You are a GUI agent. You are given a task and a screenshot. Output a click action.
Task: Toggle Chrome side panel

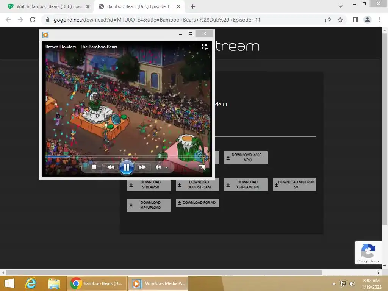tap(355, 20)
